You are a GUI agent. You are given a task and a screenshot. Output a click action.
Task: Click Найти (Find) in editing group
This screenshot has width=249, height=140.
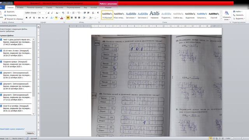coord(238,12)
